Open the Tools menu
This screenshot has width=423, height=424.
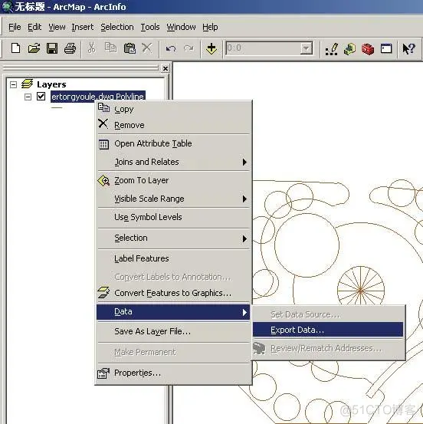[150, 27]
